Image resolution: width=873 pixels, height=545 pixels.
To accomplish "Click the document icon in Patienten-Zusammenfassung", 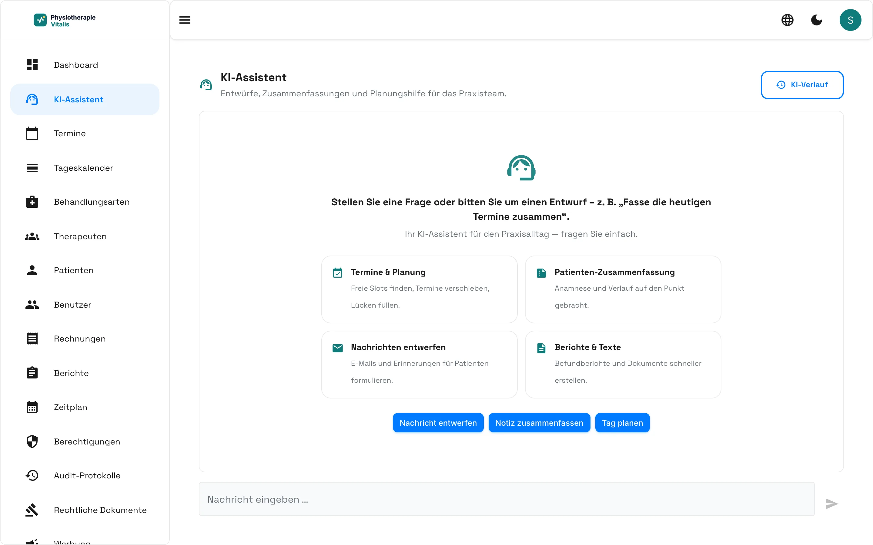I will (541, 273).
